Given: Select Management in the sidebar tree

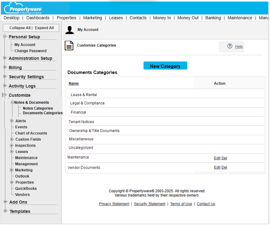Looking at the screenshot, I should (x=26, y=164).
